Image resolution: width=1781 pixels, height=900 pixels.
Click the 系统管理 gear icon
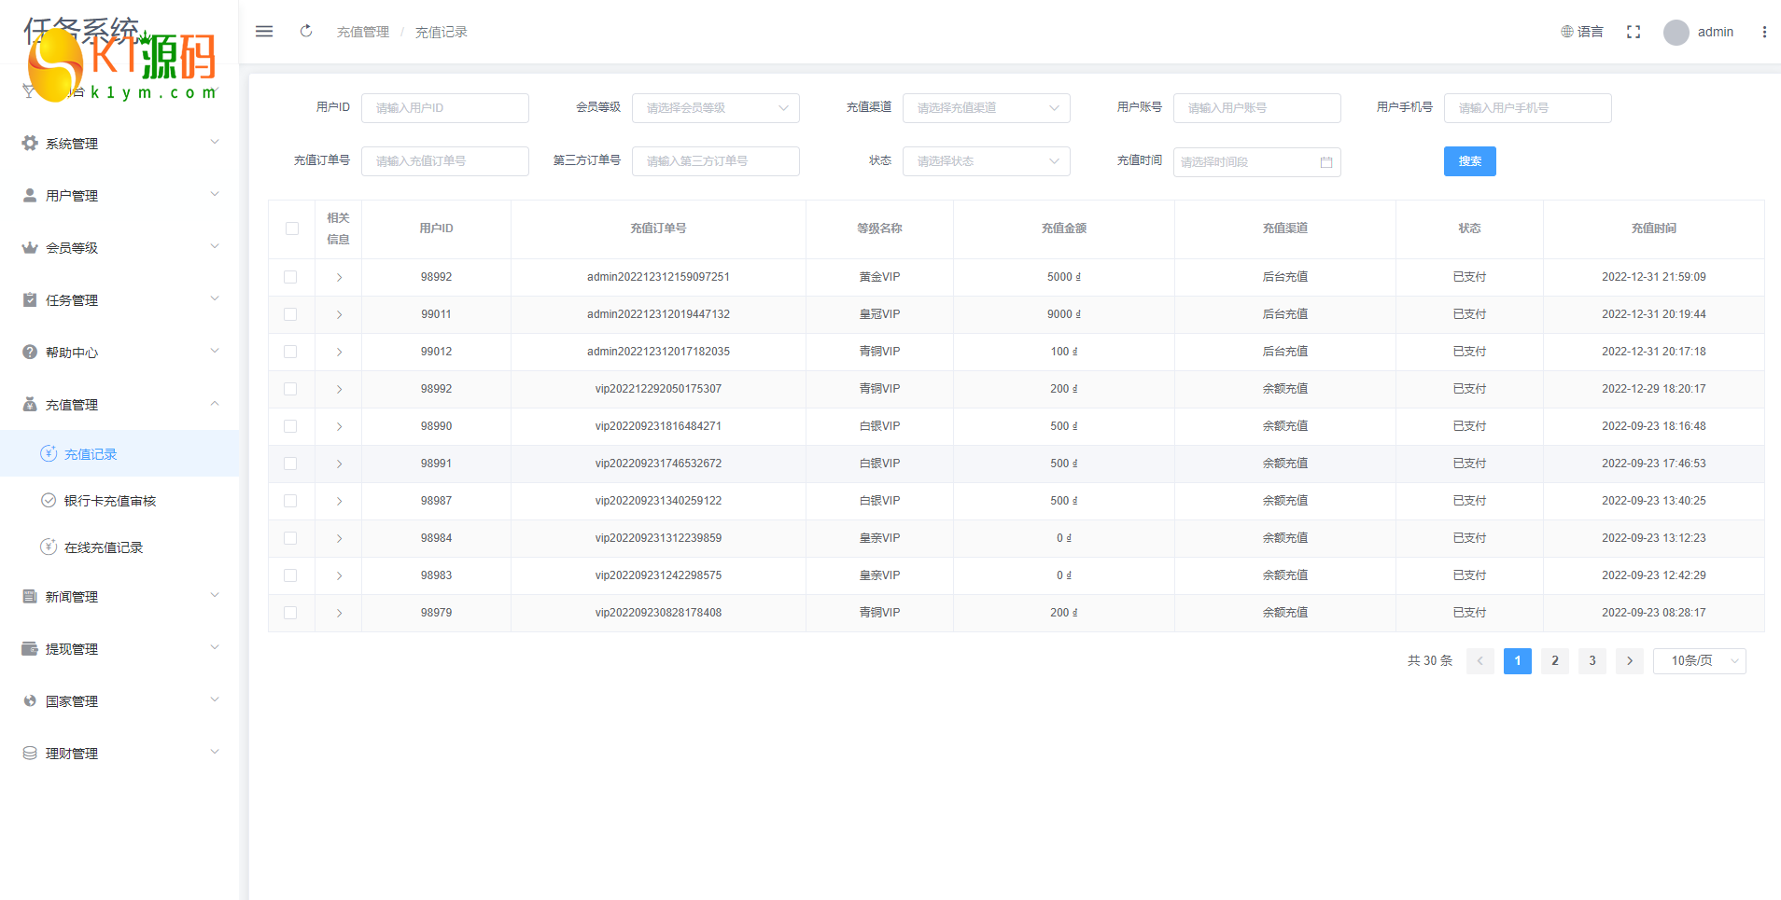[x=30, y=144]
